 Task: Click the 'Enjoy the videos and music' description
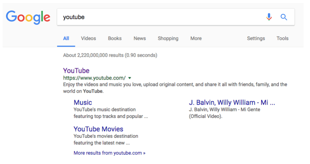click(175, 88)
